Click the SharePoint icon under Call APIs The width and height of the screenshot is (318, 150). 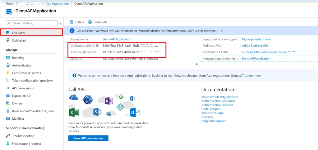(x=98, y=112)
